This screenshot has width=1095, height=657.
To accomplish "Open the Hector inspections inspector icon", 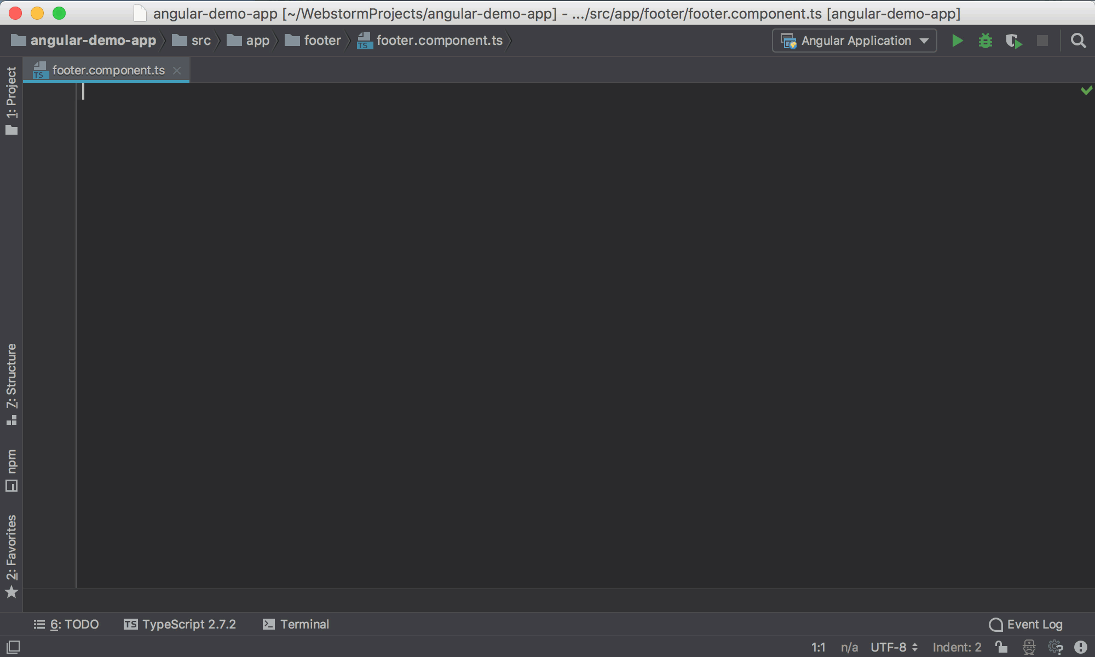I will coord(1029,647).
